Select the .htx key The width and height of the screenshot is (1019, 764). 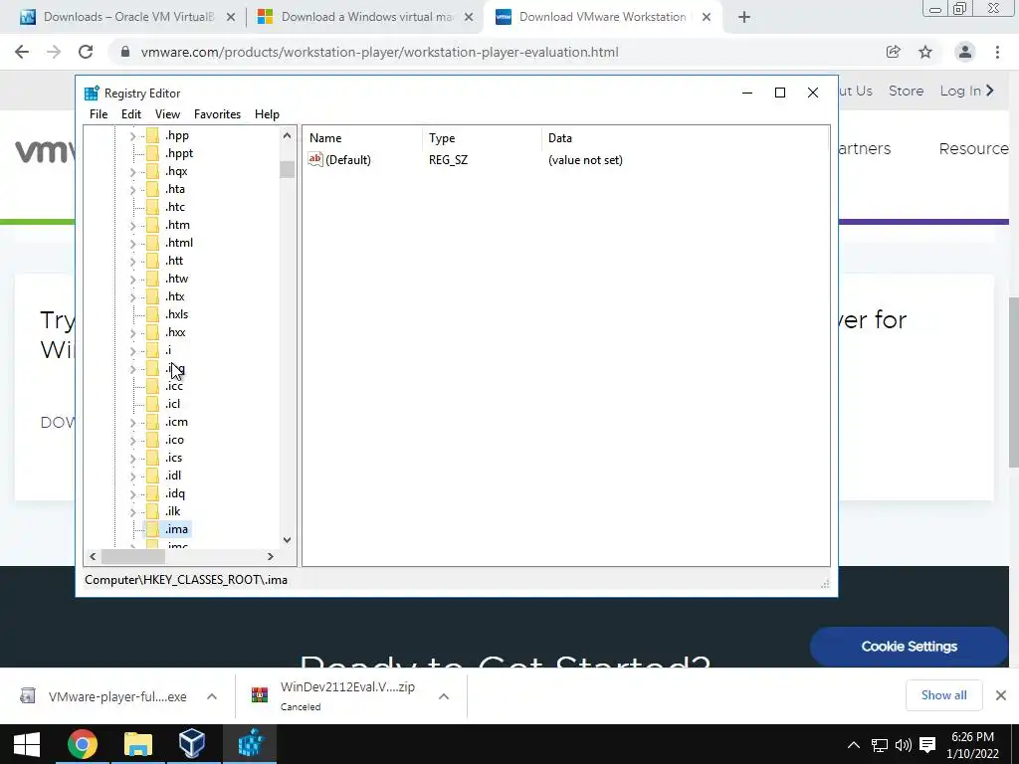pos(175,296)
